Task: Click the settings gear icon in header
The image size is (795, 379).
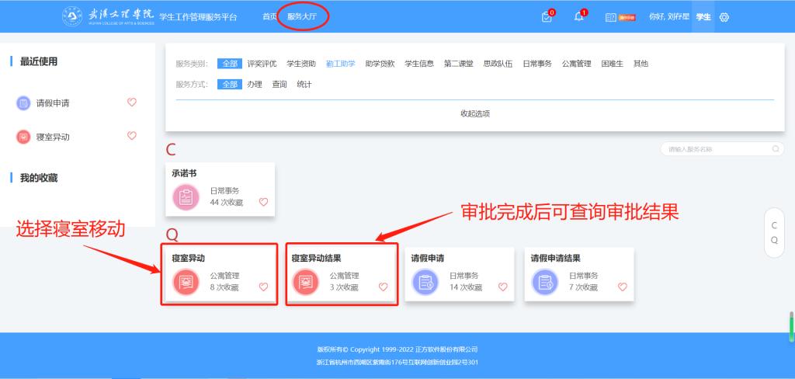Action: pyautogui.click(x=724, y=17)
